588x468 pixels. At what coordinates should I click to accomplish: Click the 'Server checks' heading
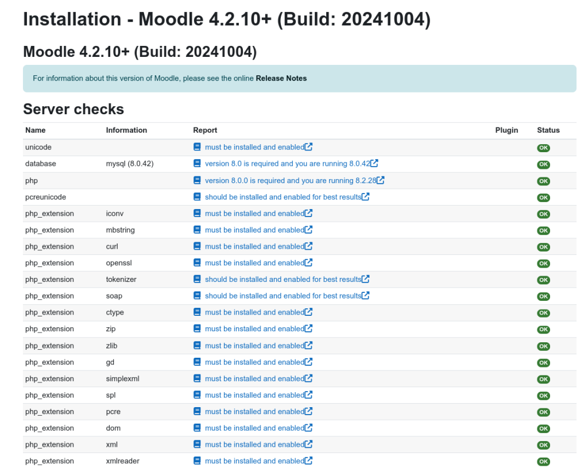(x=73, y=109)
